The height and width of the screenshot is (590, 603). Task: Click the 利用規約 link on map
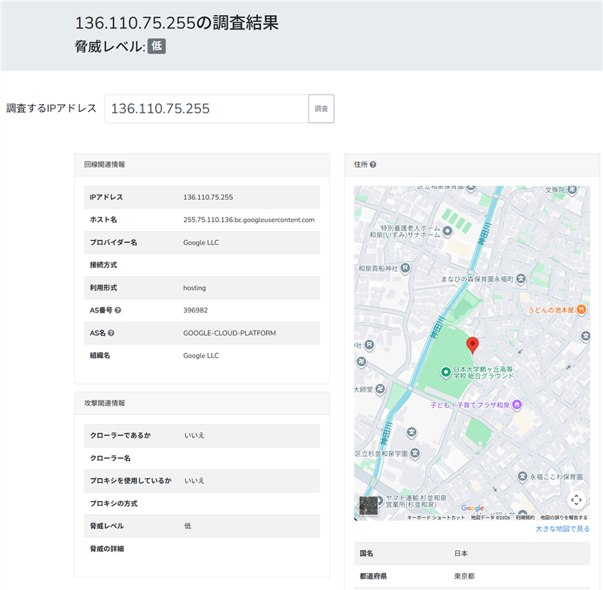[525, 518]
